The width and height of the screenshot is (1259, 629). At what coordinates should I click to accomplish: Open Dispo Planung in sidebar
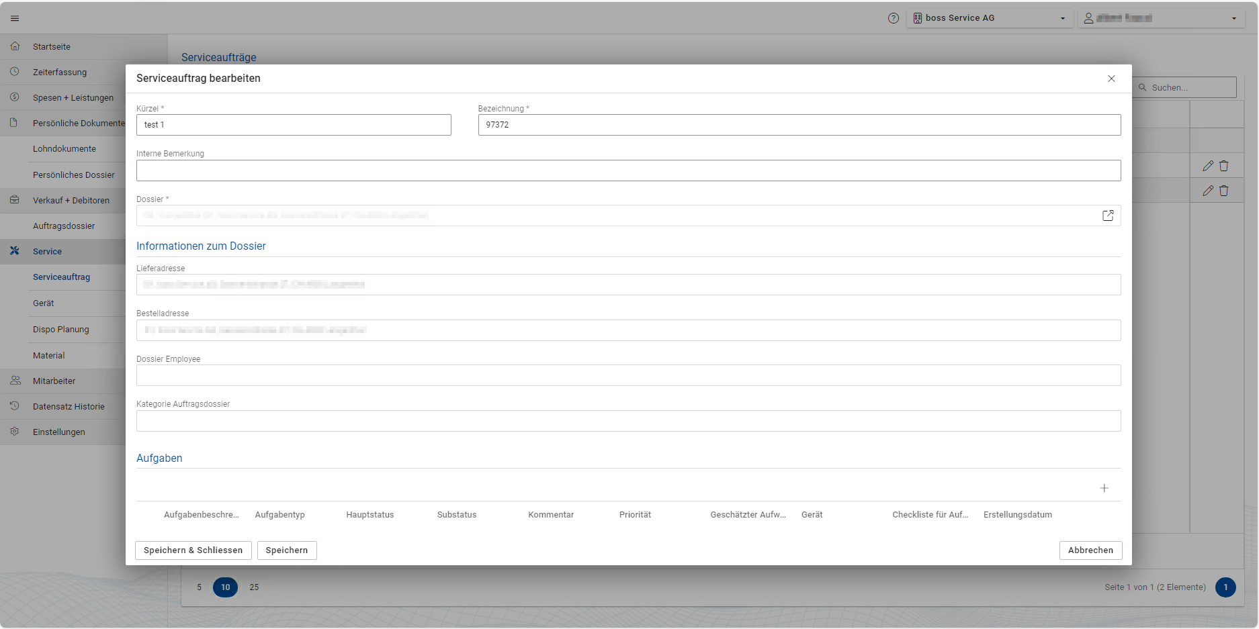[x=61, y=330]
